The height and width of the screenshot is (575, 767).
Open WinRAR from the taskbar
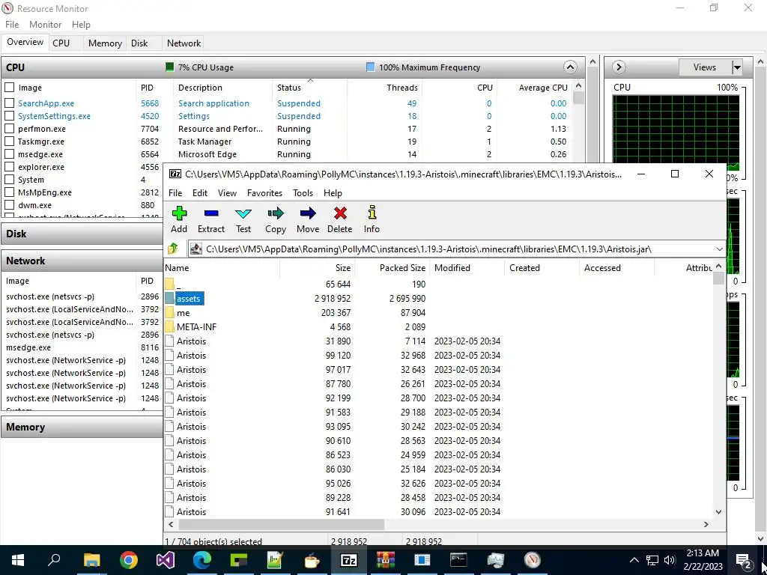pyautogui.click(x=386, y=560)
